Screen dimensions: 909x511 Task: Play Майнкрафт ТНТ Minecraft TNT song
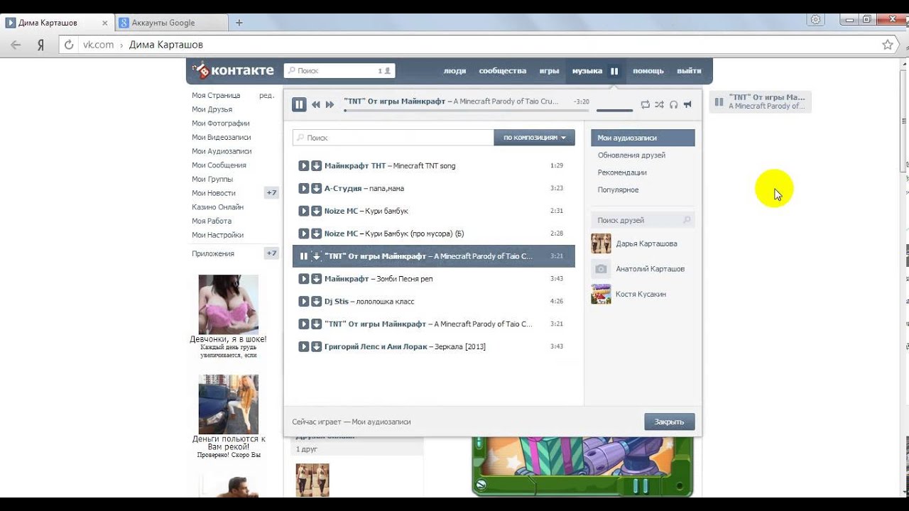click(303, 165)
